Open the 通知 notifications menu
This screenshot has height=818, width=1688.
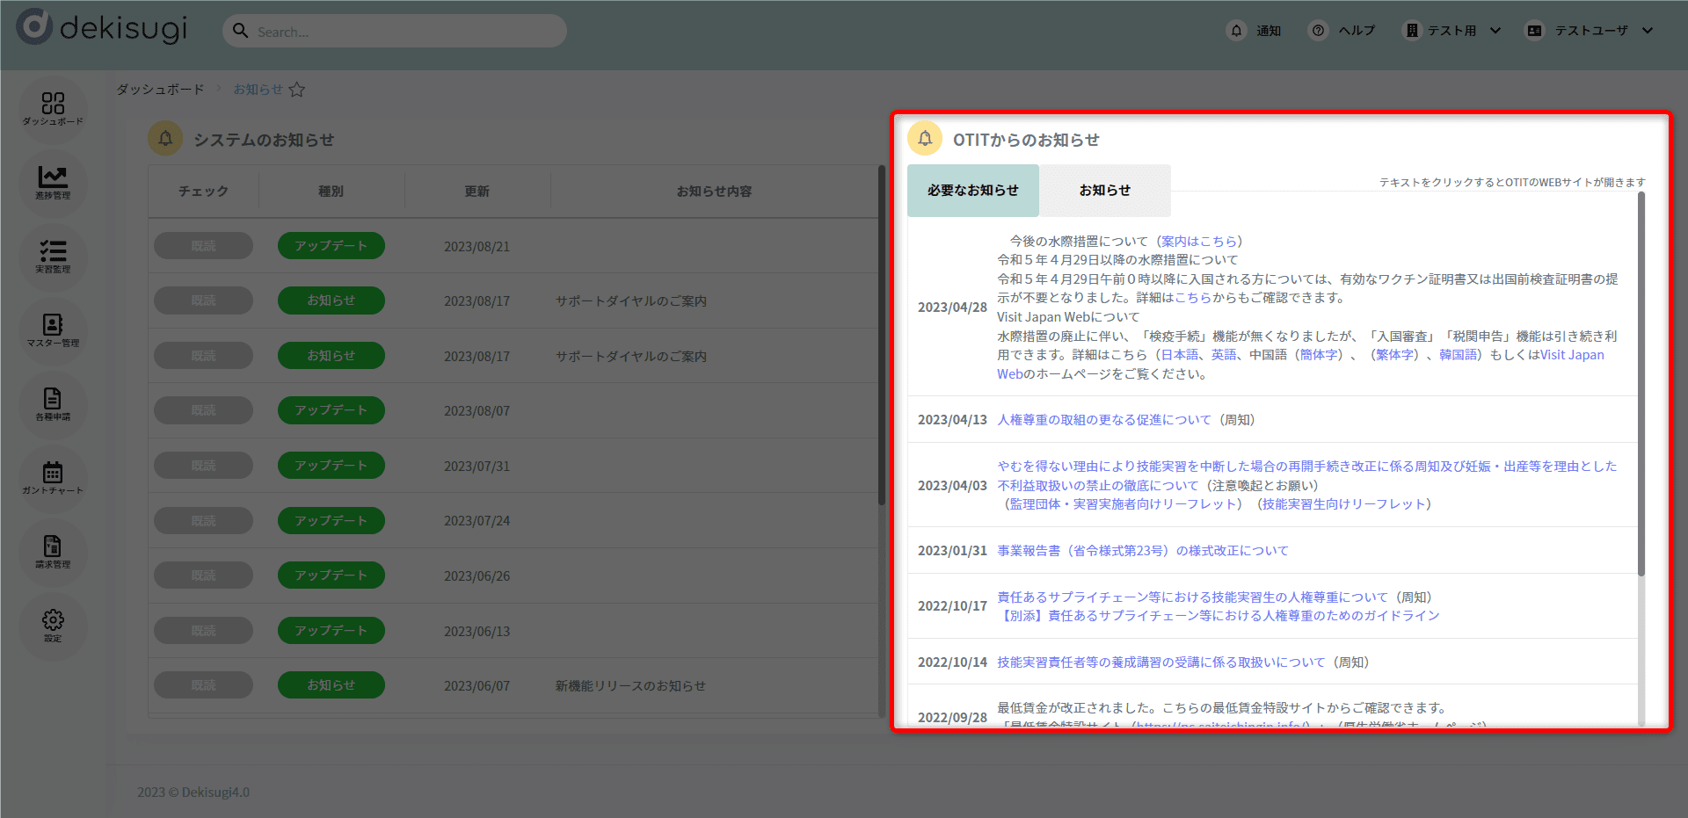[1255, 31]
